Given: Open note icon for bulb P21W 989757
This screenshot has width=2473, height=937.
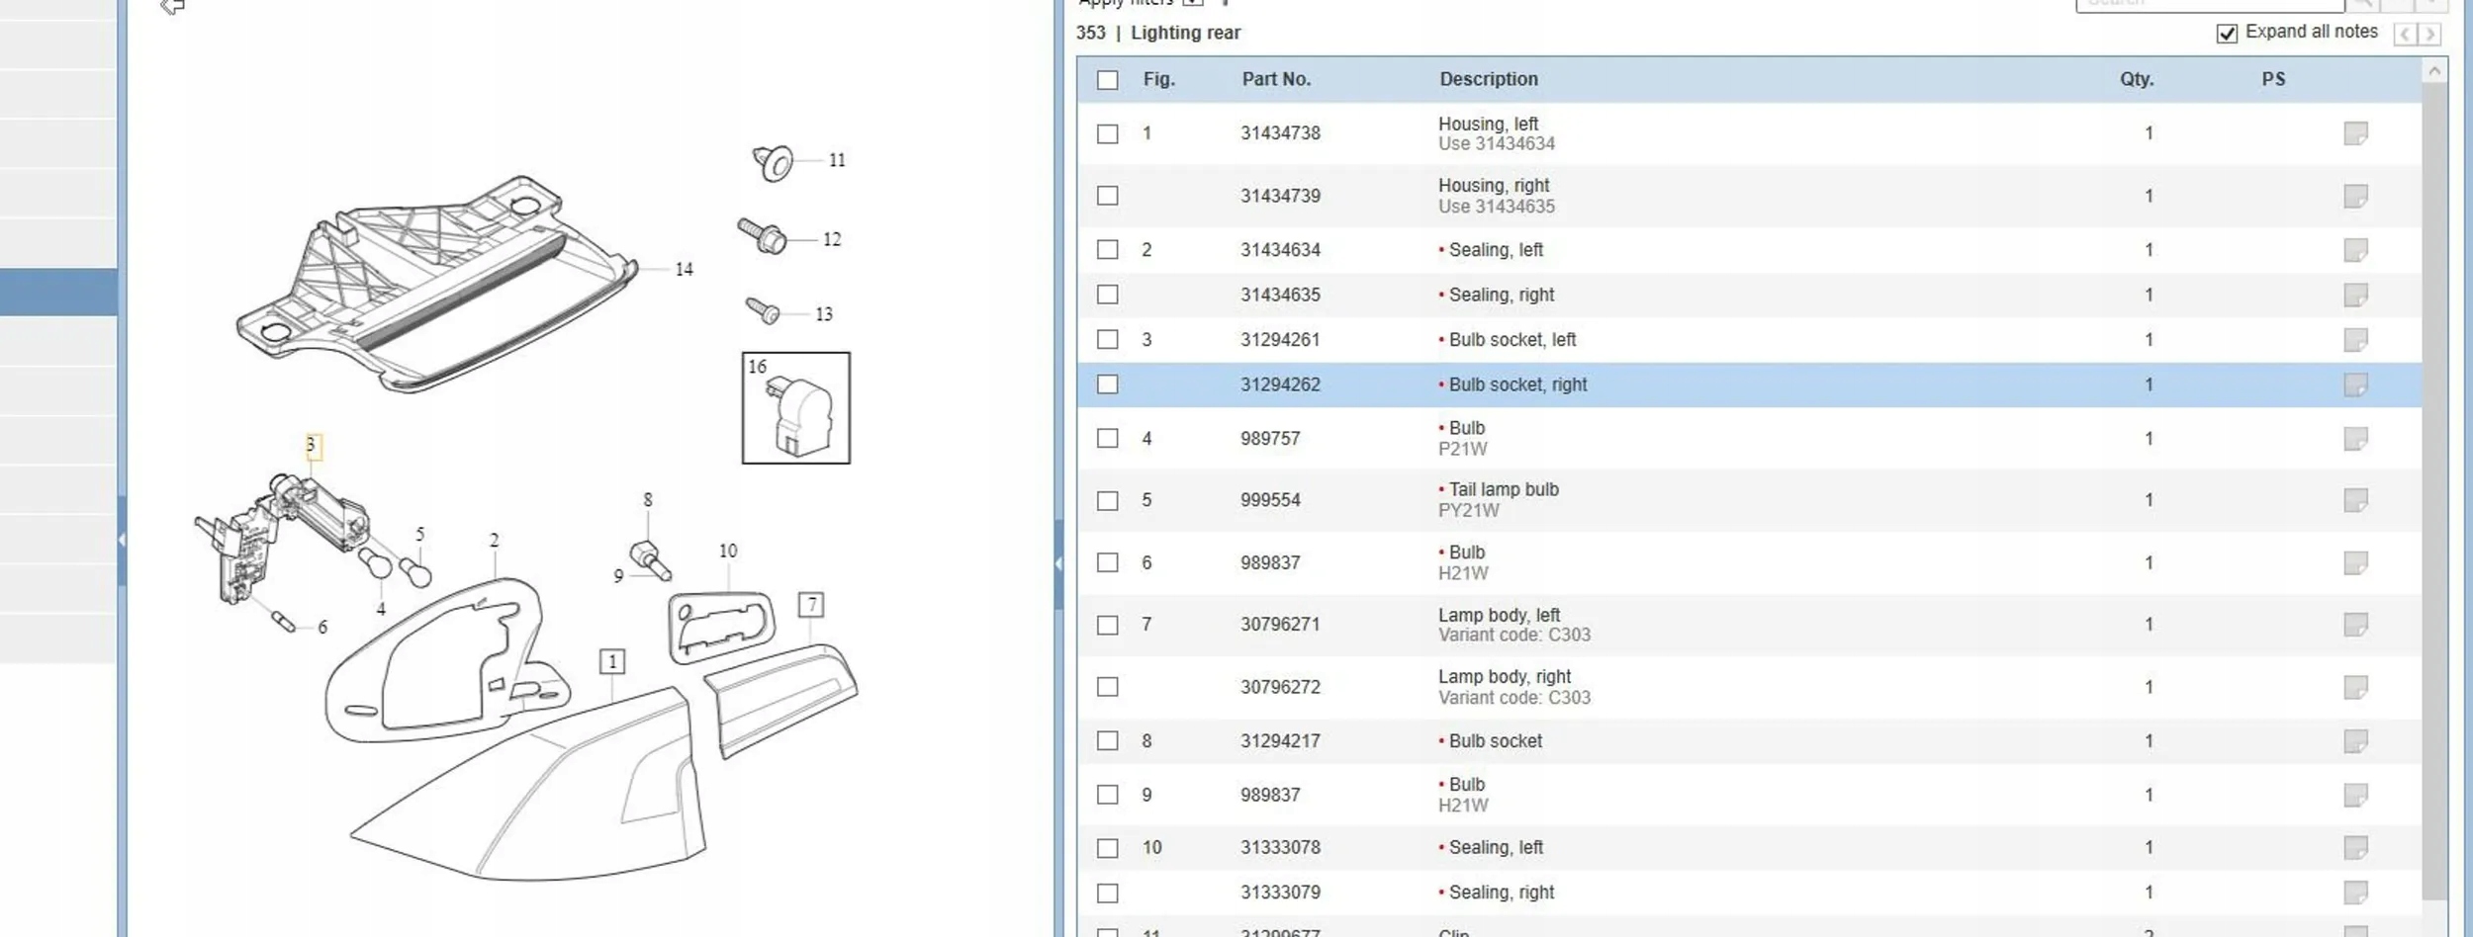Looking at the screenshot, I should [2355, 438].
